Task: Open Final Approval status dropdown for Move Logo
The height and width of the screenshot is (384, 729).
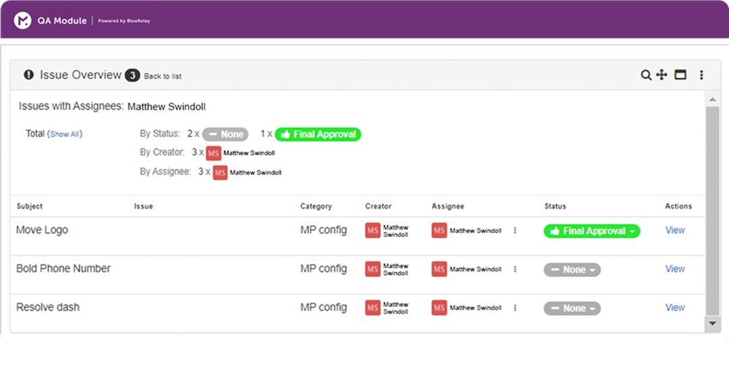Action: [591, 231]
